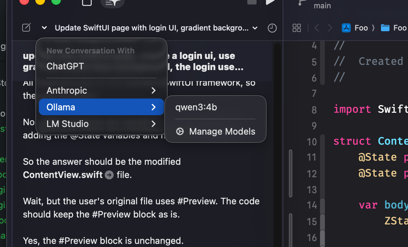The image size is (408, 247).
Task: Click the back navigation chevron
Action: pyautogui.click(x=316, y=28)
